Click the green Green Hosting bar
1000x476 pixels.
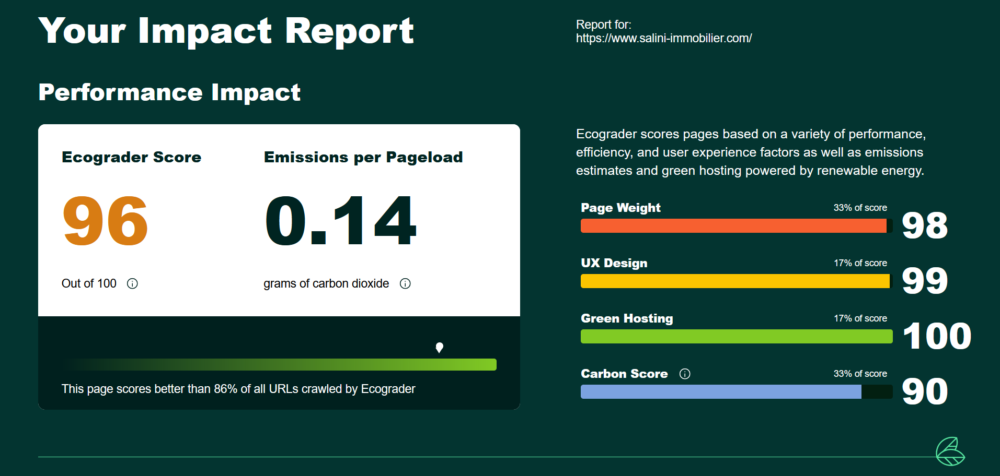[737, 336]
